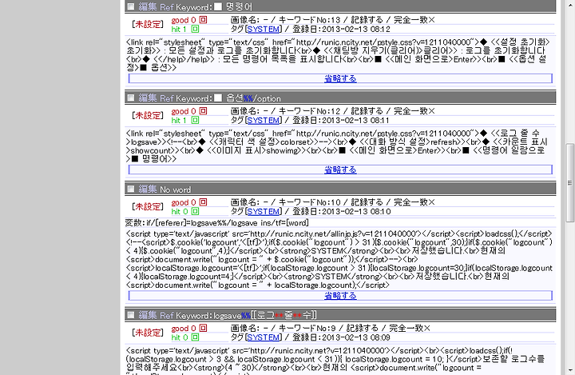Collapse keyword No:12 text with 省略する
This screenshot has height=375, width=575.
click(x=340, y=170)
